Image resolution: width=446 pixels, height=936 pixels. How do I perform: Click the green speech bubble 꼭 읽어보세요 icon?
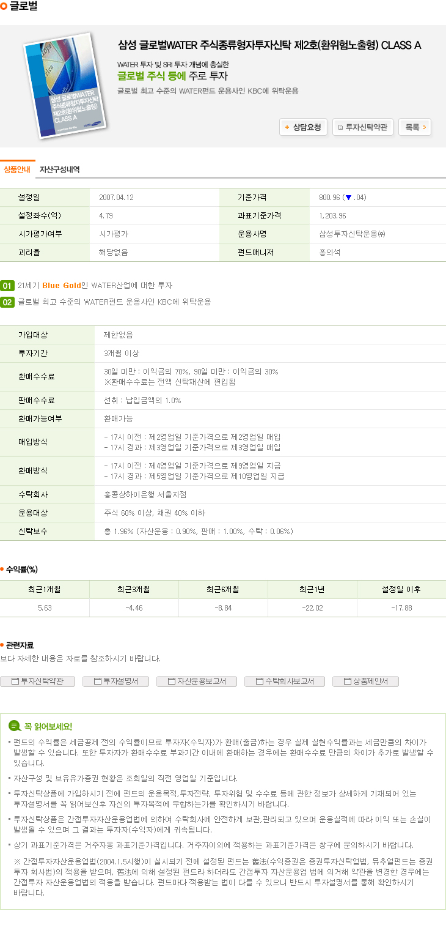14,726
